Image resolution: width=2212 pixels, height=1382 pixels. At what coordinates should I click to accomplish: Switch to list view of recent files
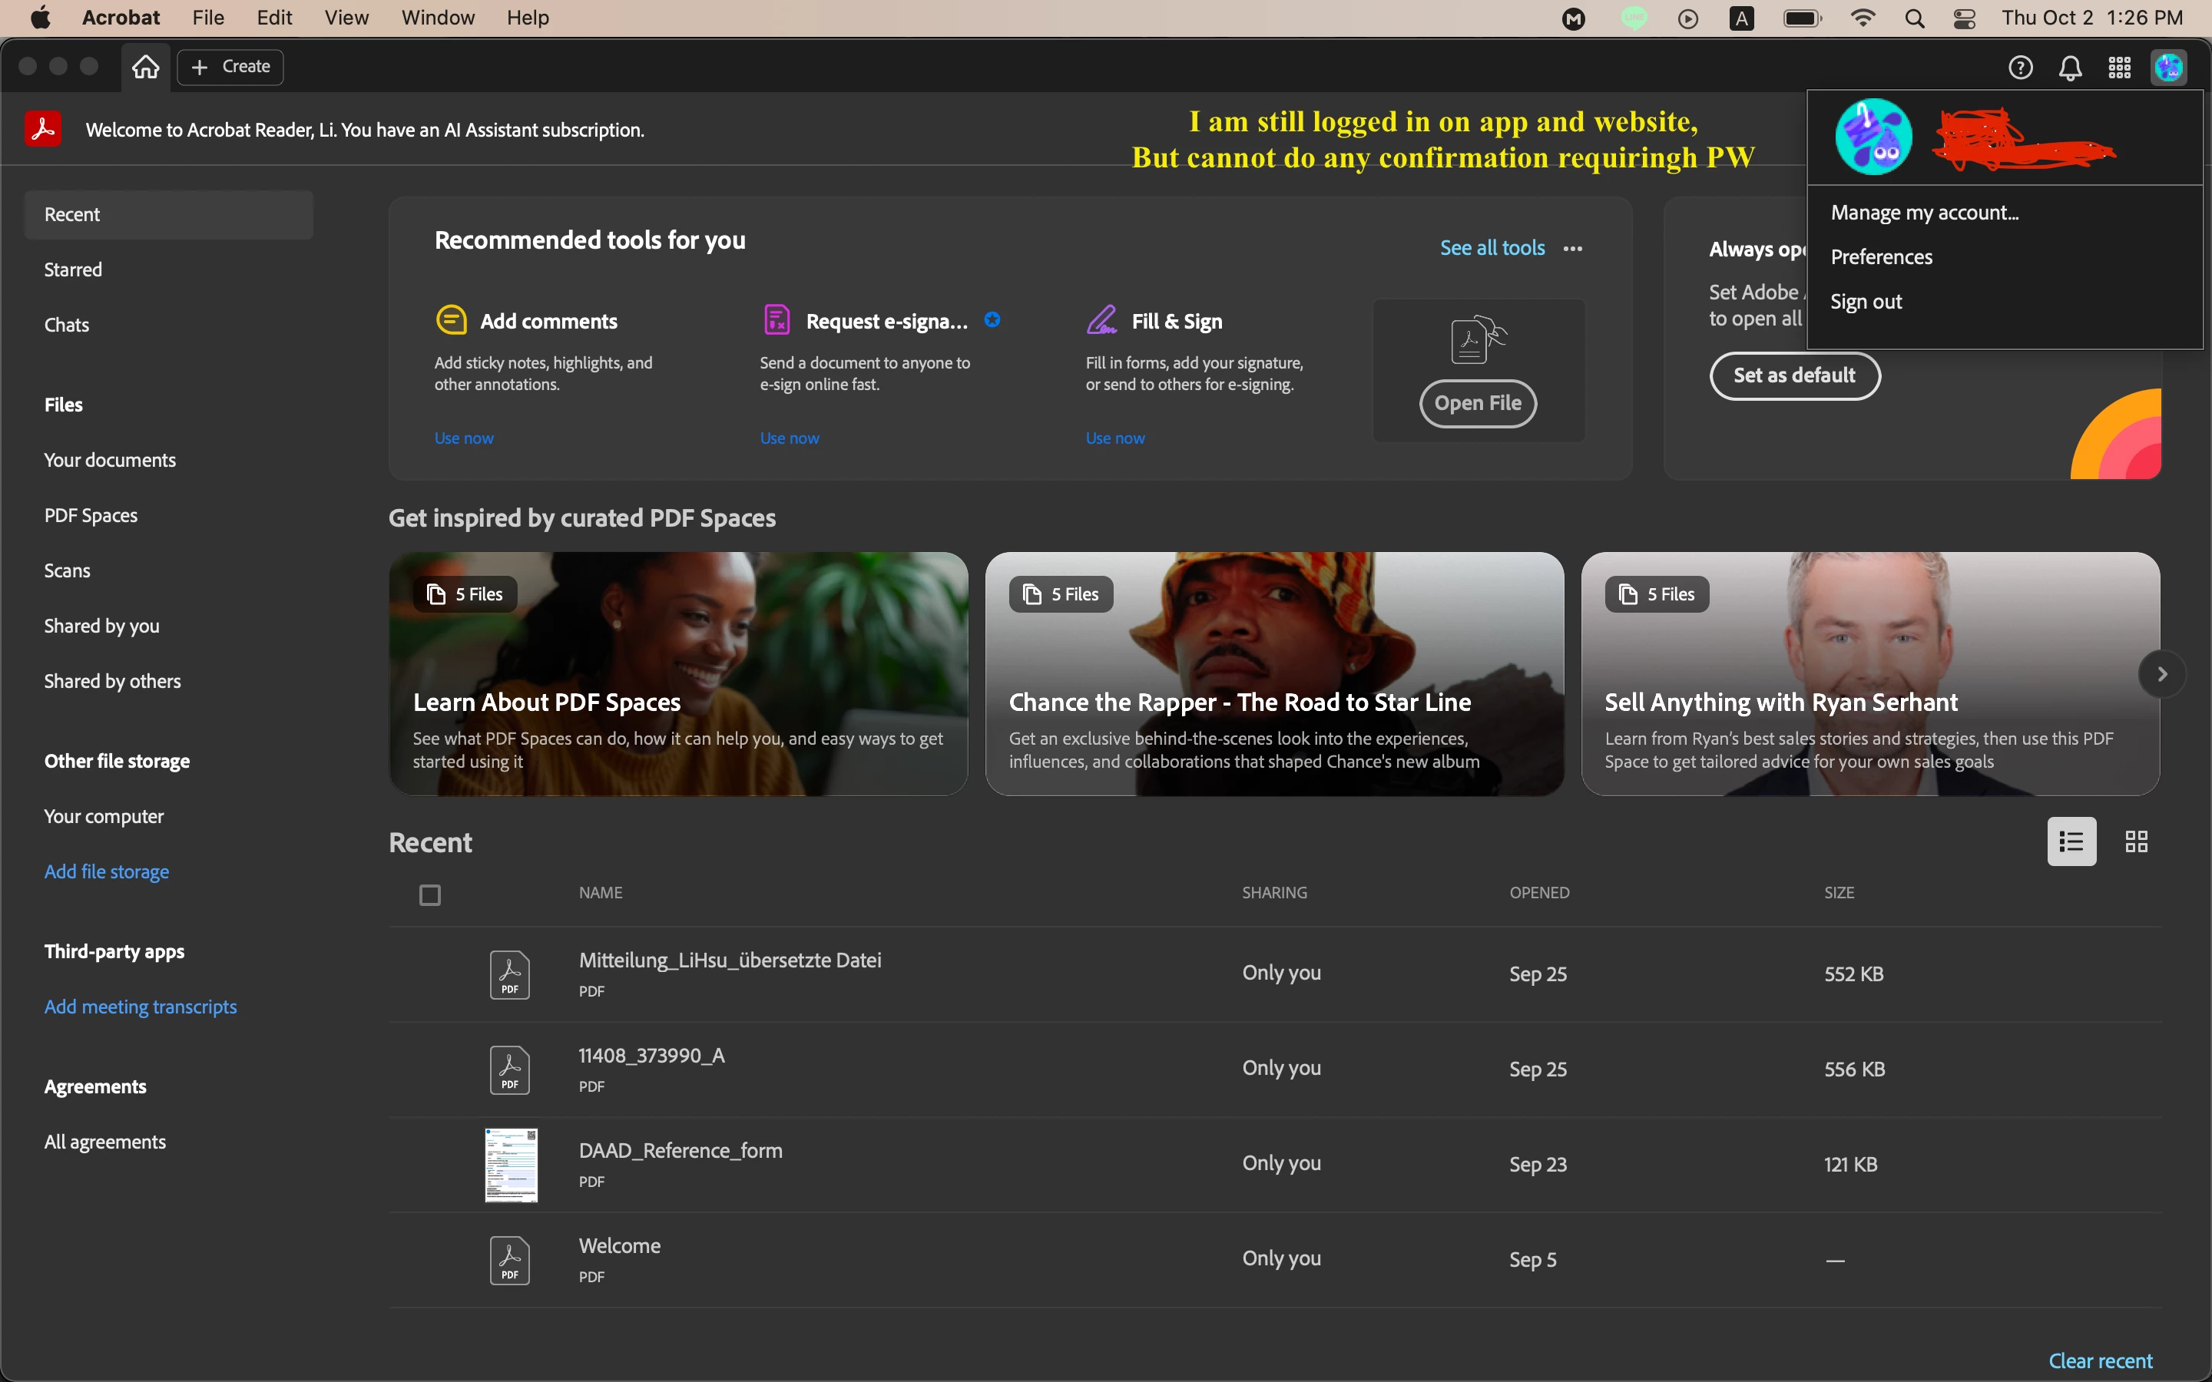(2071, 841)
